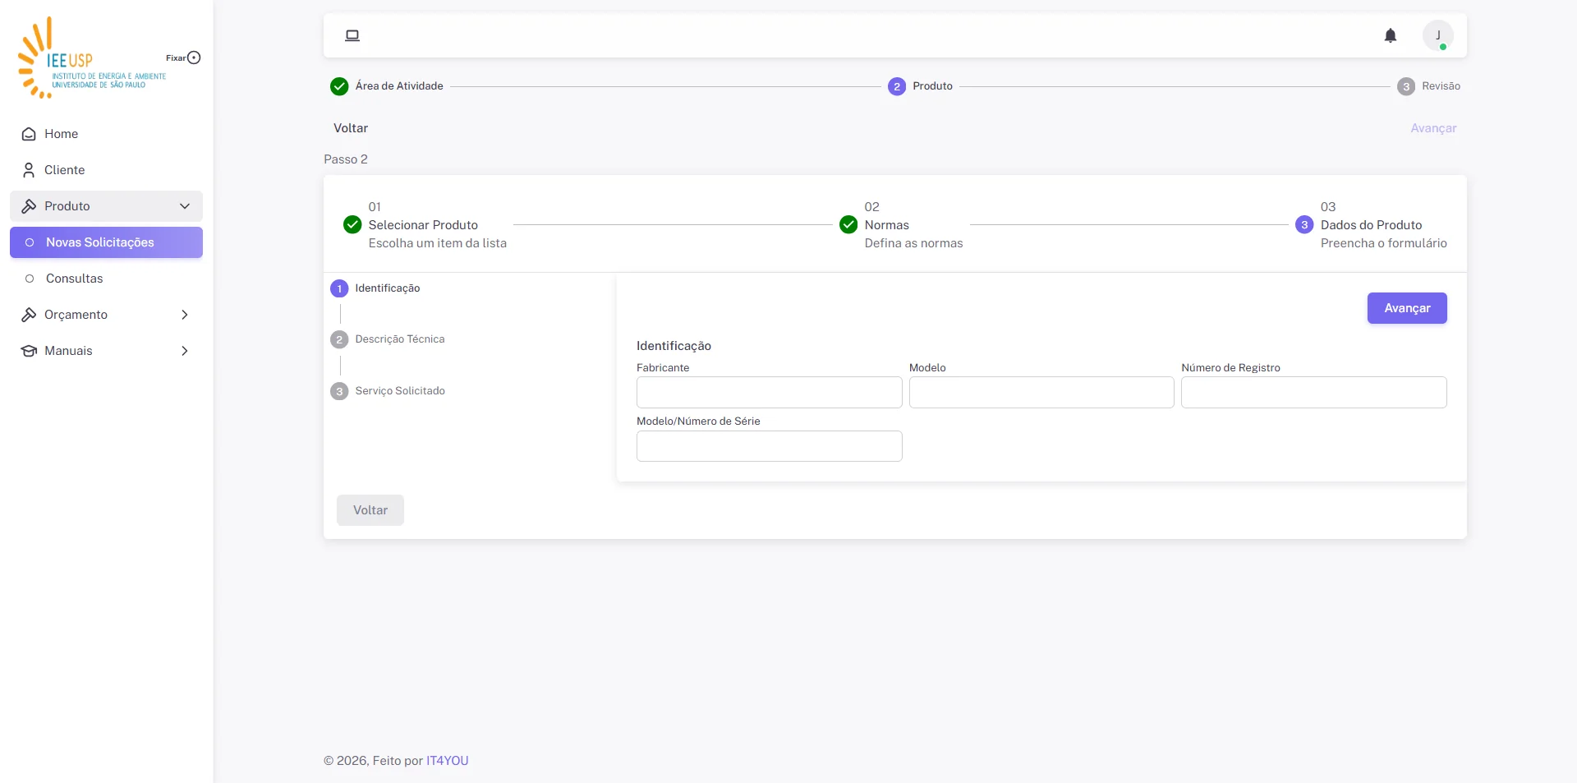Go to Home in sidebar

click(106, 134)
